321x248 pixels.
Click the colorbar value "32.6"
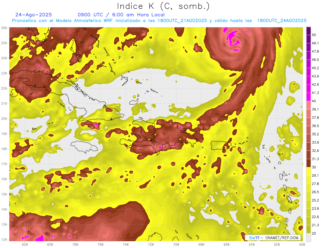(315, 151)
